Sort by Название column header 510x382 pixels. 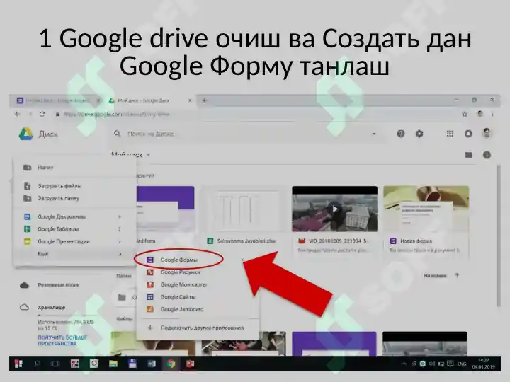435,275
